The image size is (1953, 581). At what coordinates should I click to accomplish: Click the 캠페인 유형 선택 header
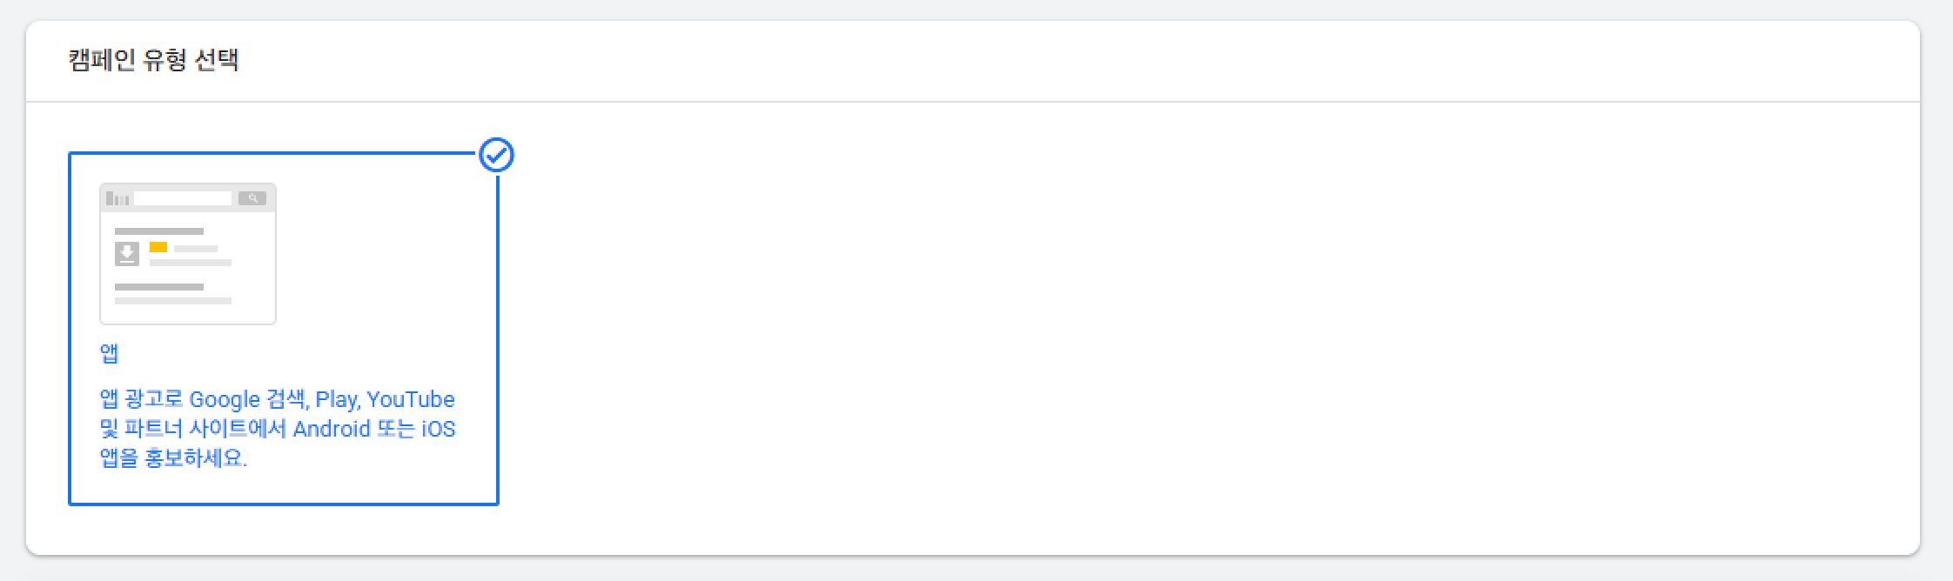pos(153,60)
